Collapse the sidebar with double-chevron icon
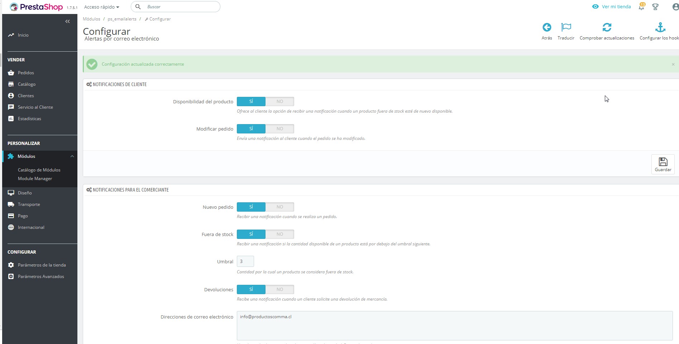Screen dimensions: 679x344 pyautogui.click(x=67, y=22)
